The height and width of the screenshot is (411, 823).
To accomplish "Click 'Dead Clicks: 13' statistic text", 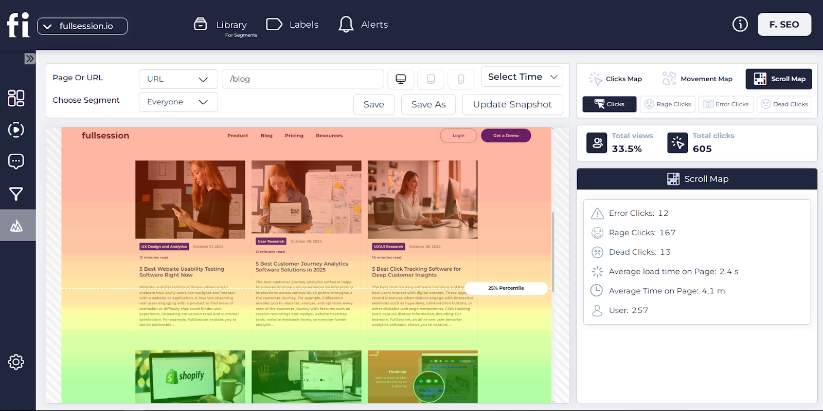I will click(639, 252).
